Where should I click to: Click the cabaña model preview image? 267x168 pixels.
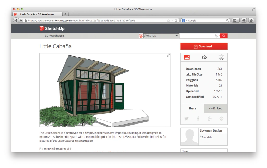coord(105,90)
